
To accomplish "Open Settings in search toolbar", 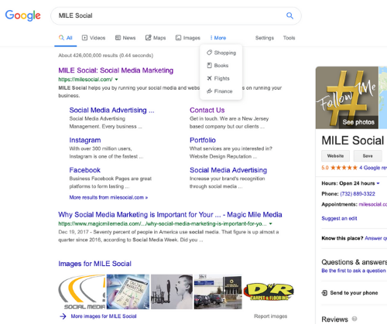I will 265,38.
